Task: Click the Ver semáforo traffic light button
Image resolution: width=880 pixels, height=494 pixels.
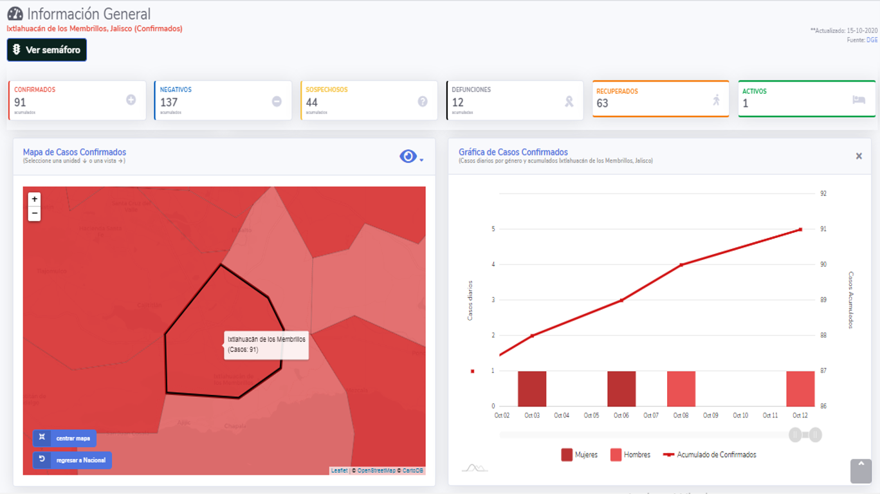Action: pos(46,50)
